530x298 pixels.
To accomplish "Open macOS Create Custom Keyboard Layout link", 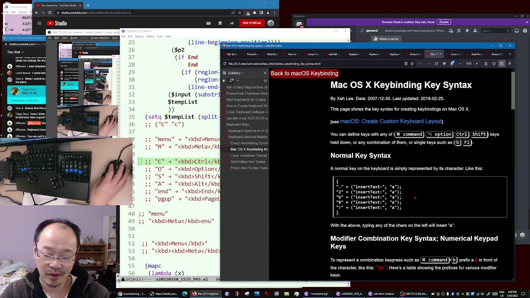I will (x=391, y=121).
